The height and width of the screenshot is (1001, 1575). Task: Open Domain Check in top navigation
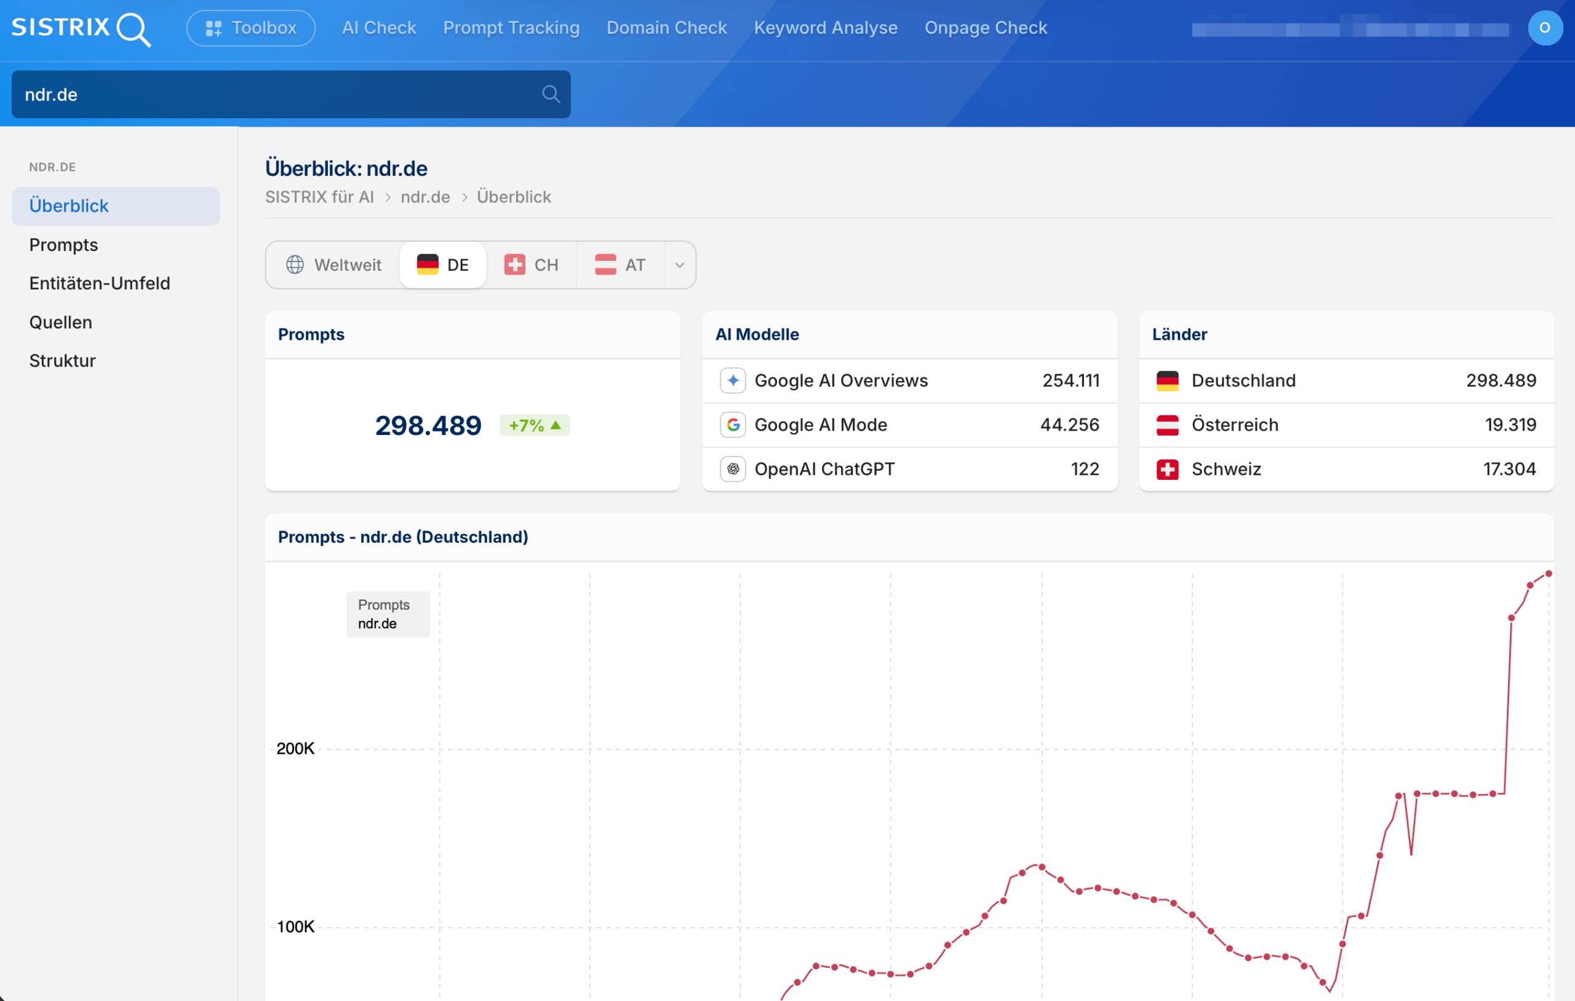tap(666, 28)
